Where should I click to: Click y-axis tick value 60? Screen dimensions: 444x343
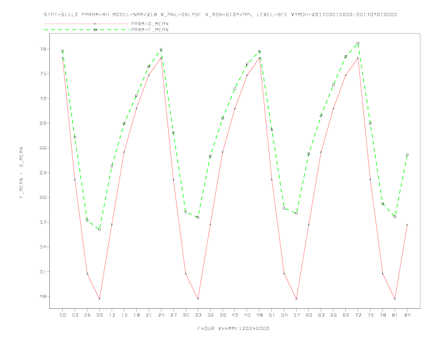[43, 197]
